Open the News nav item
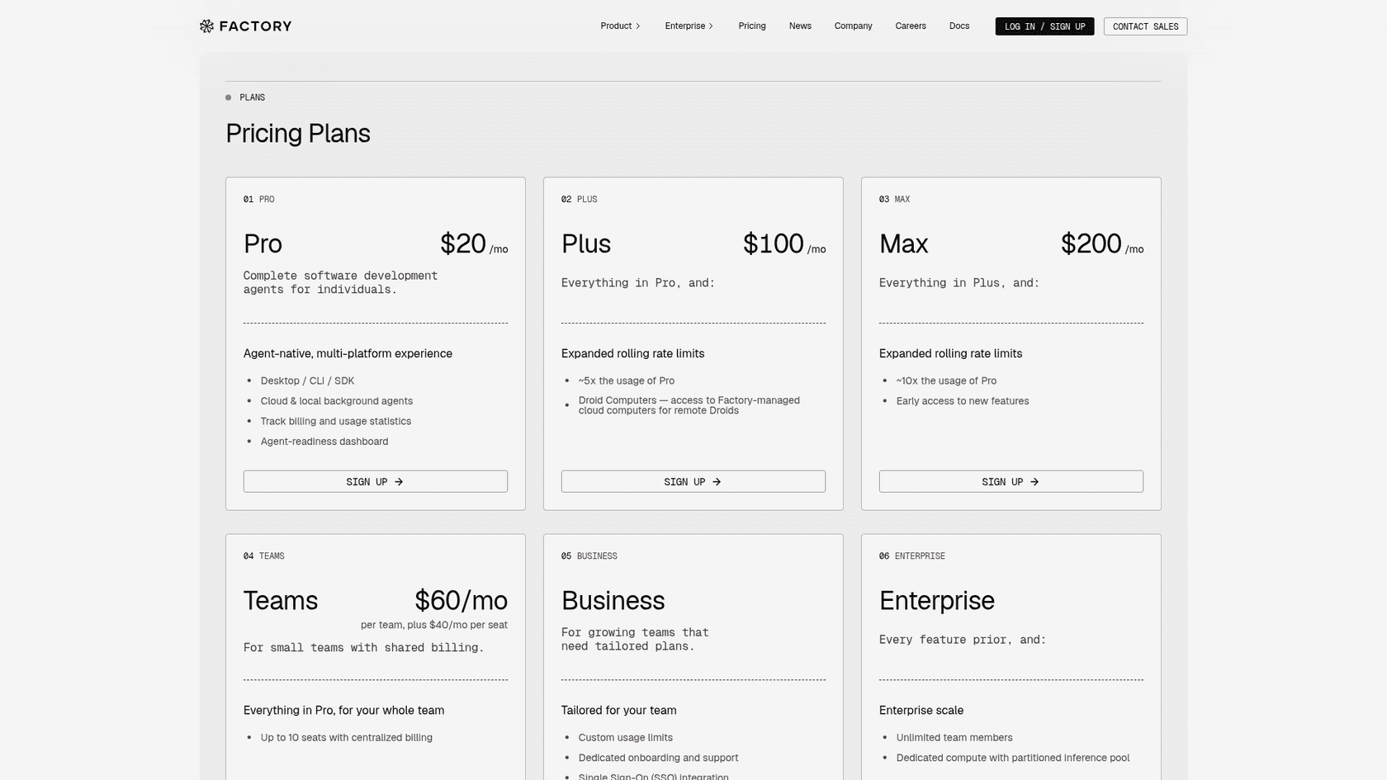The image size is (1387, 780). click(800, 26)
